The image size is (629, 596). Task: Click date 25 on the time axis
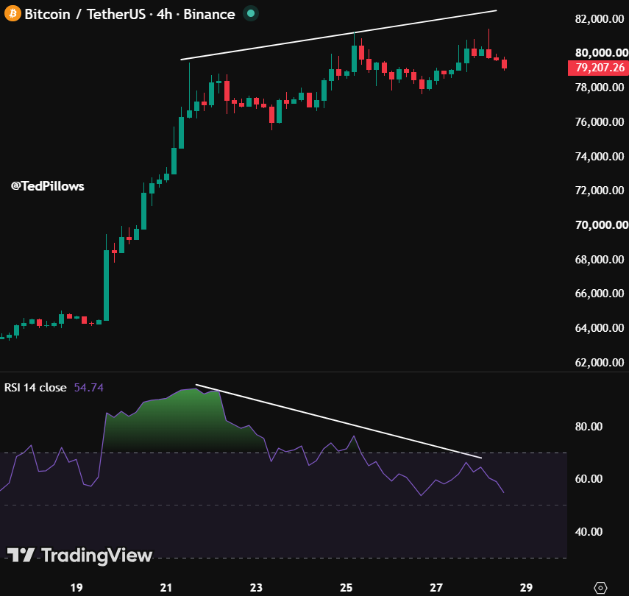(346, 588)
